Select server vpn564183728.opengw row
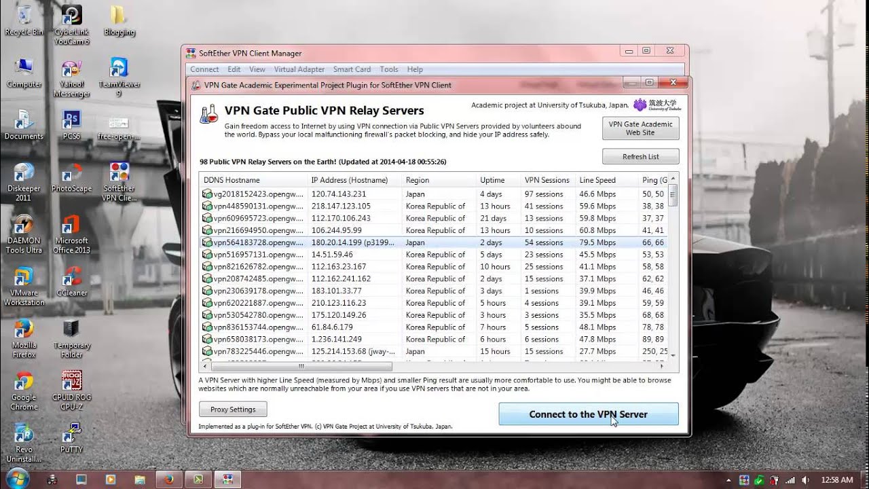Image resolution: width=869 pixels, height=489 pixels. [x=433, y=242]
